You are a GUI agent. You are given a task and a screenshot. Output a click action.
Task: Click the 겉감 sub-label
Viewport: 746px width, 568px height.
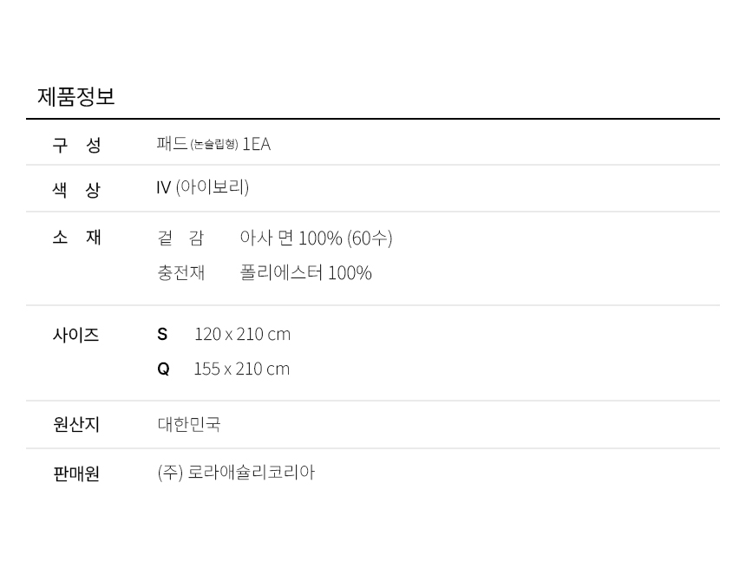point(180,238)
